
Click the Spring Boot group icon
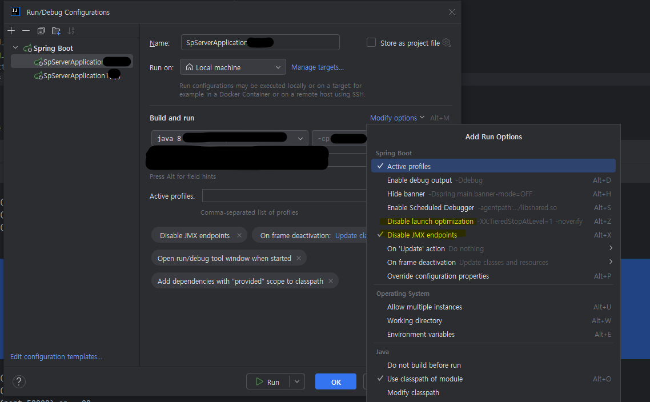28,49
